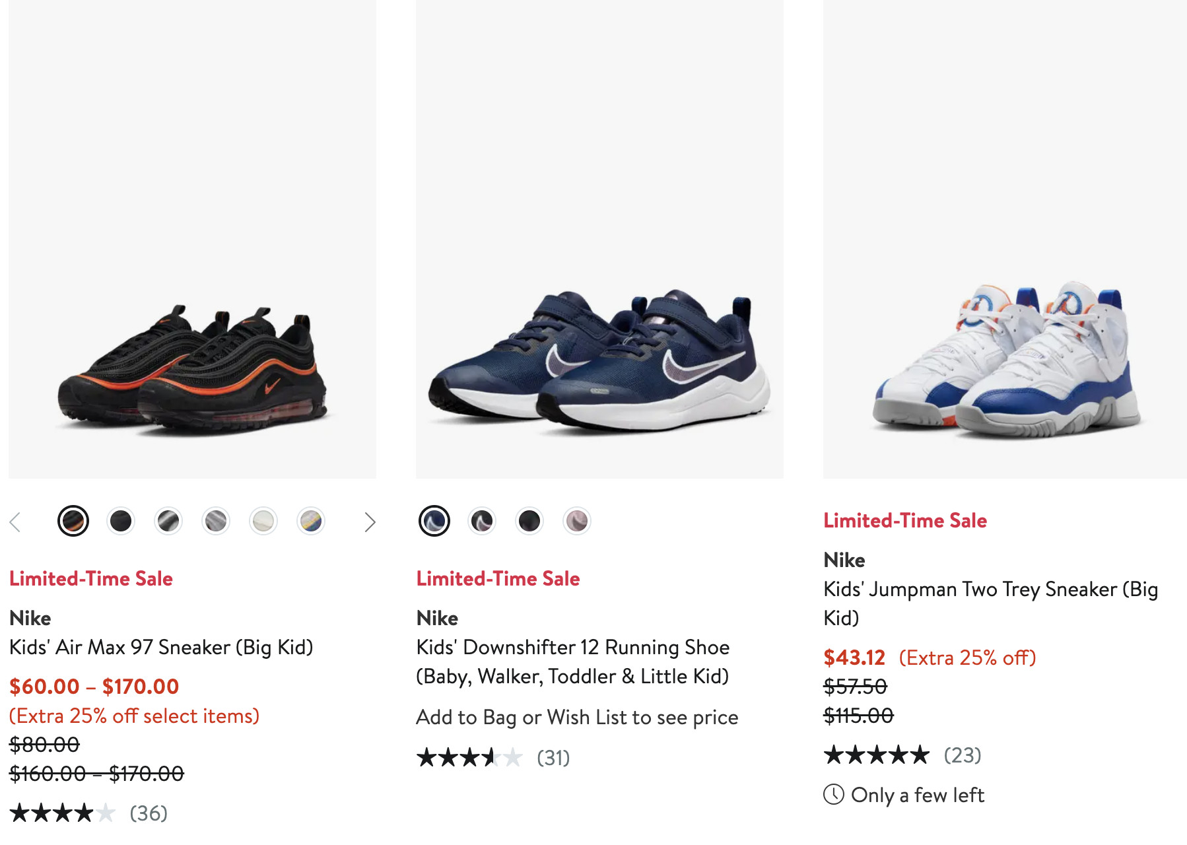Viewport: 1187px width, 845px height.
Task: Click the Air Max 97 star rating
Action: 63,813
